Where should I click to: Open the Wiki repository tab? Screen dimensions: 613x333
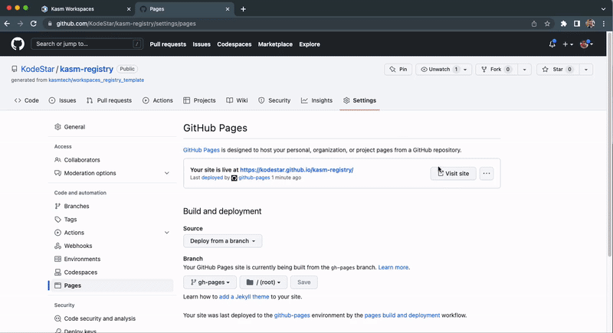[237, 100]
